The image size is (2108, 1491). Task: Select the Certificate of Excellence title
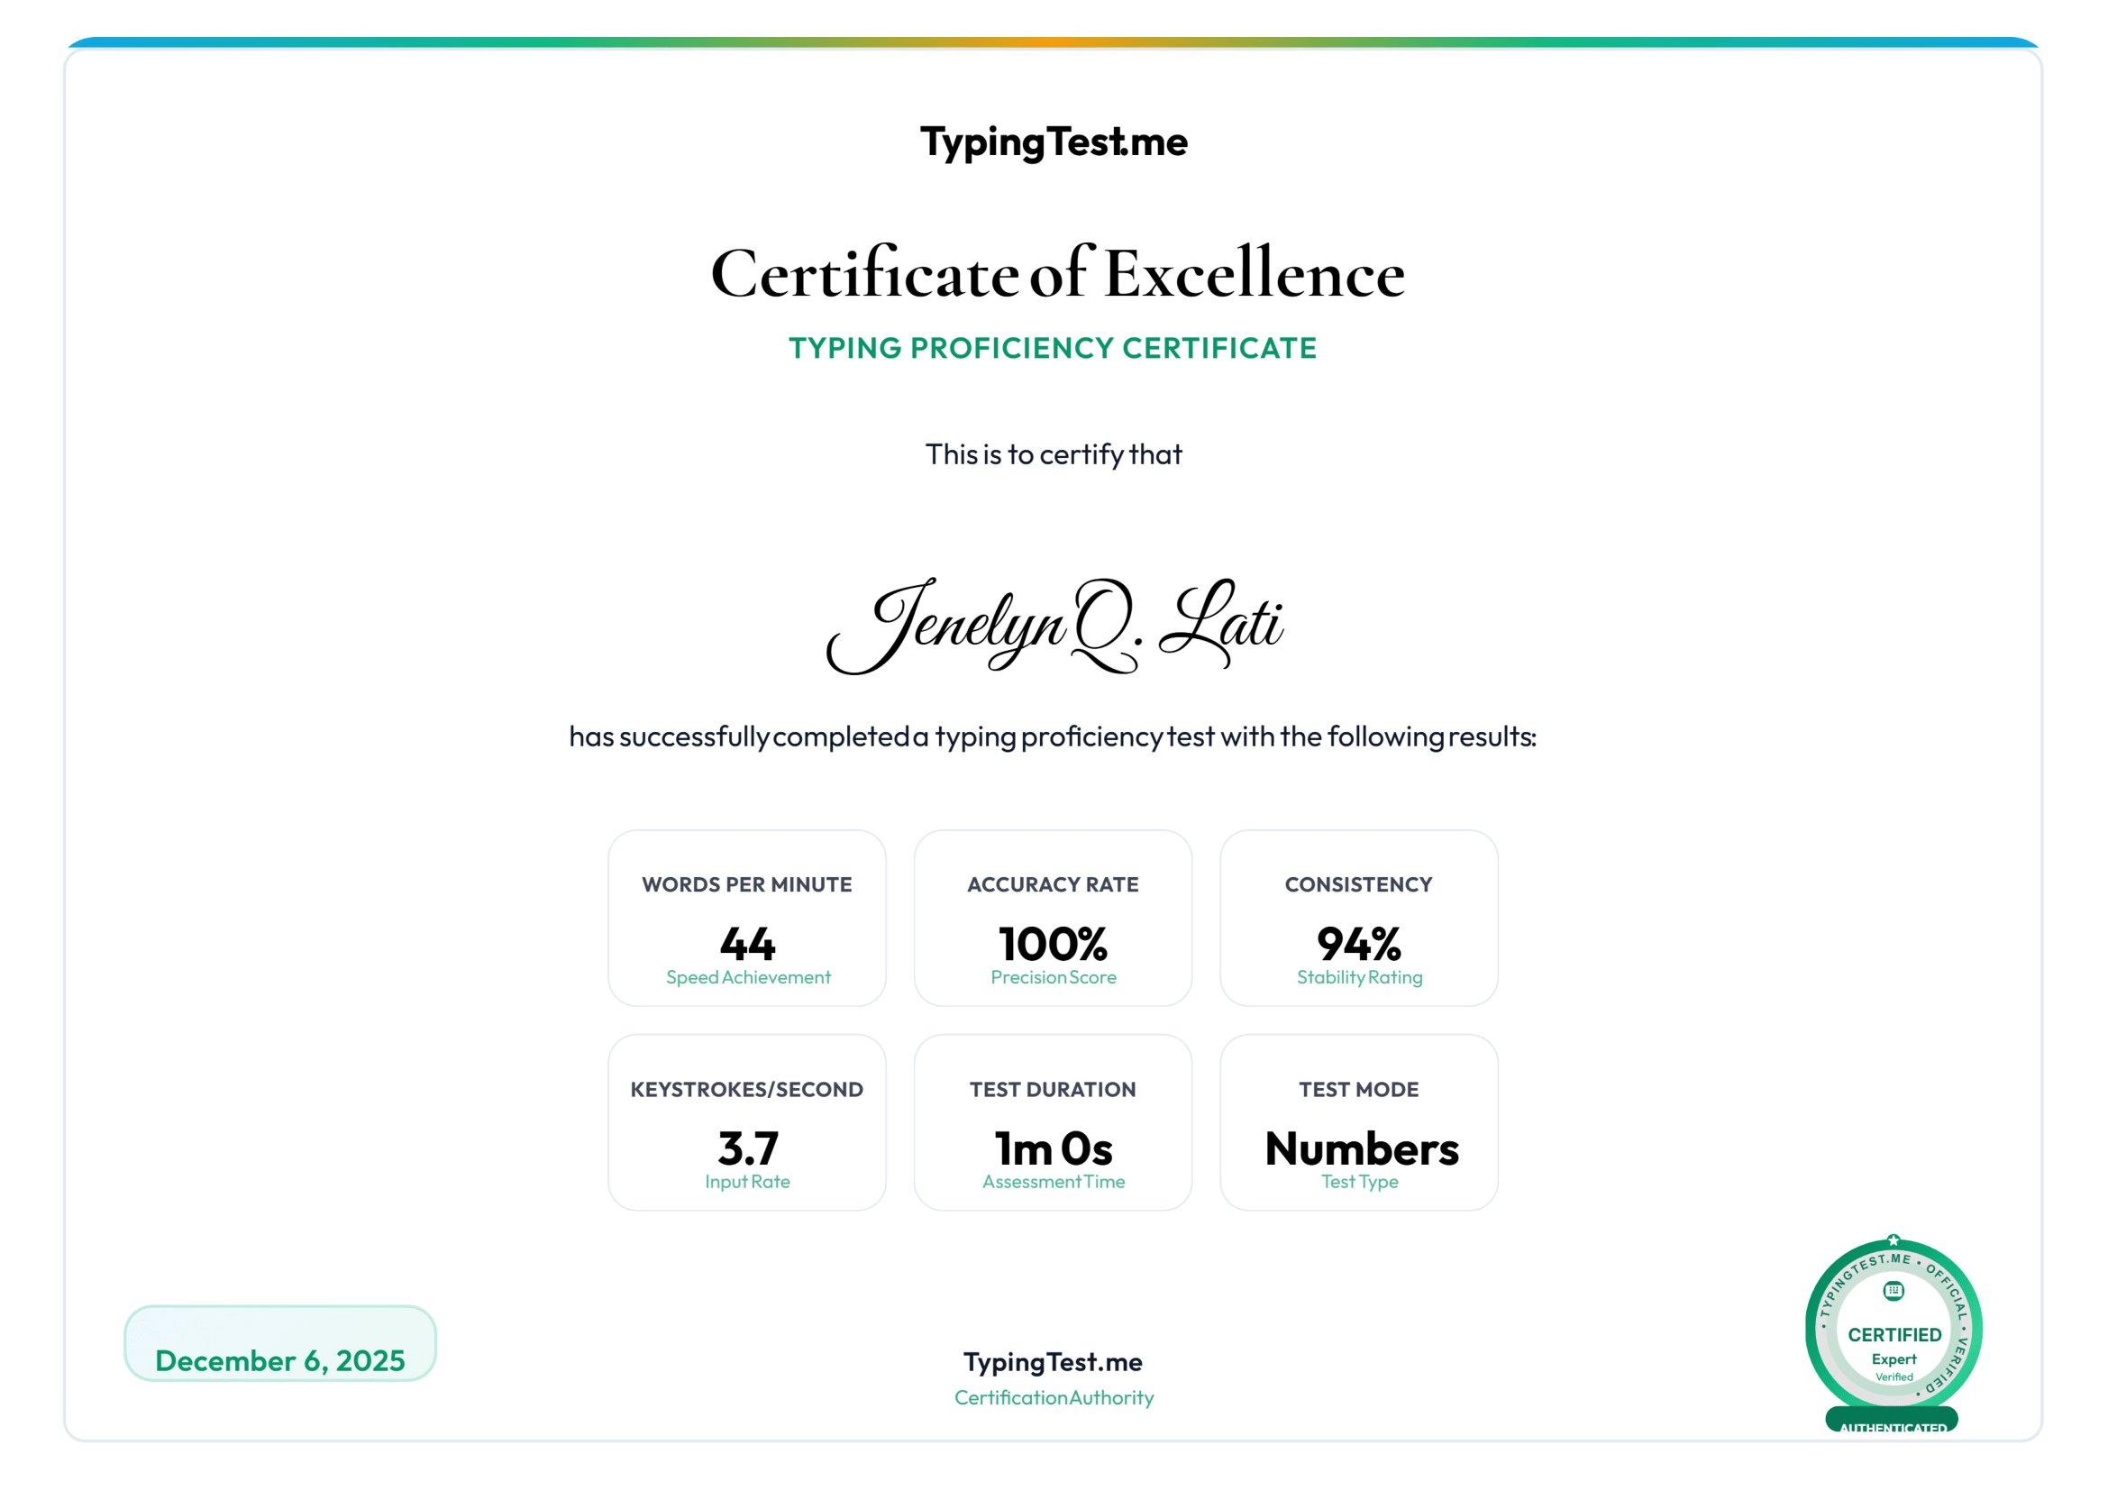(x=1056, y=271)
